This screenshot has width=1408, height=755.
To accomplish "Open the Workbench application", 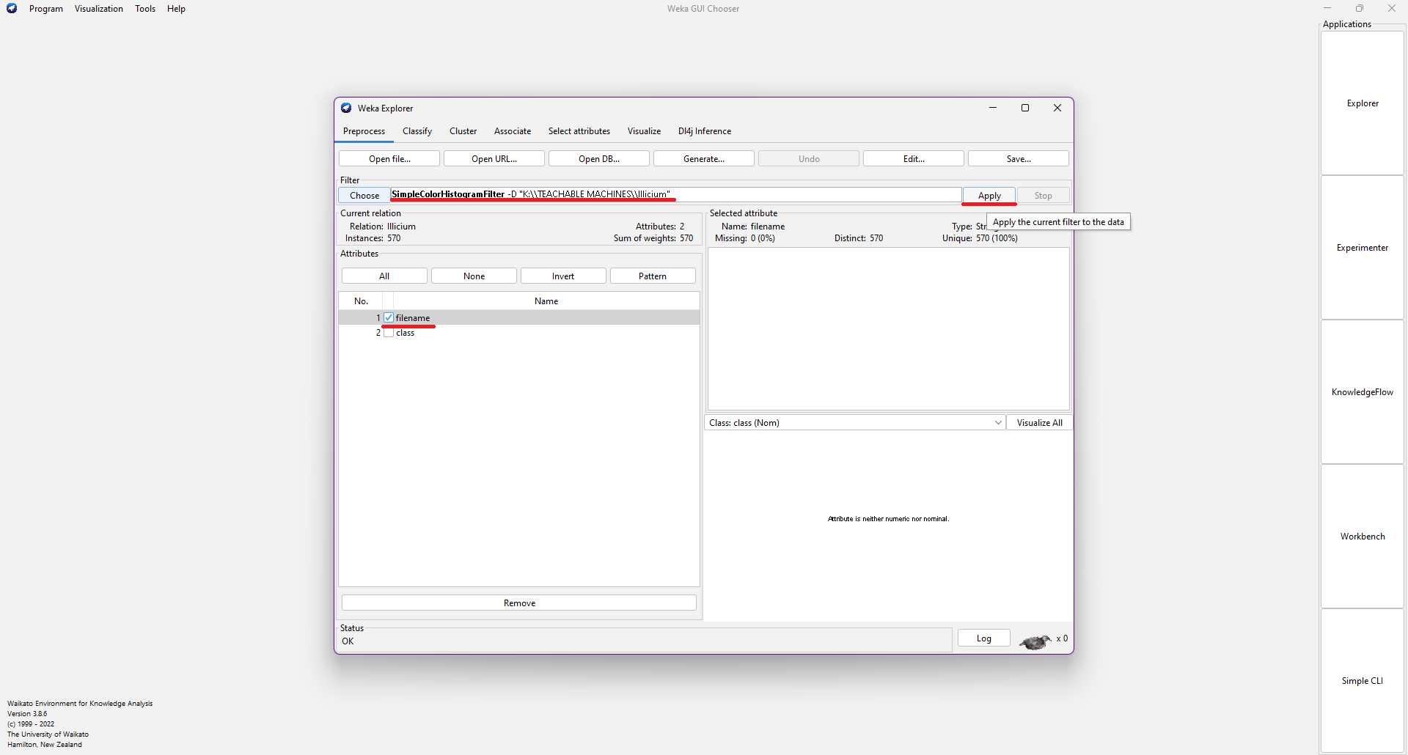I will point(1362,537).
